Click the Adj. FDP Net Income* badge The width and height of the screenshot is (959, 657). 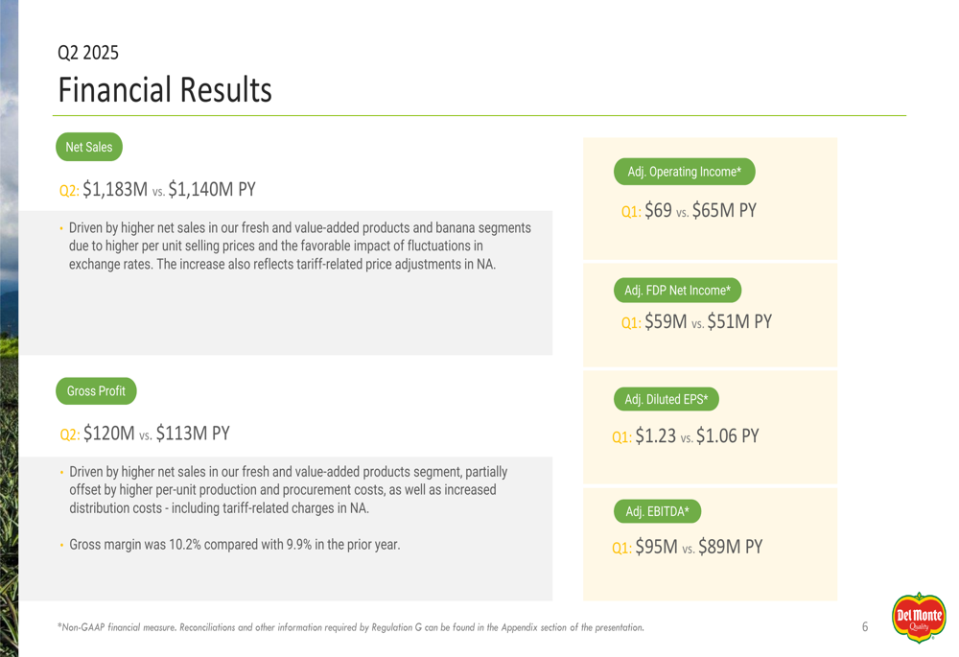click(678, 290)
